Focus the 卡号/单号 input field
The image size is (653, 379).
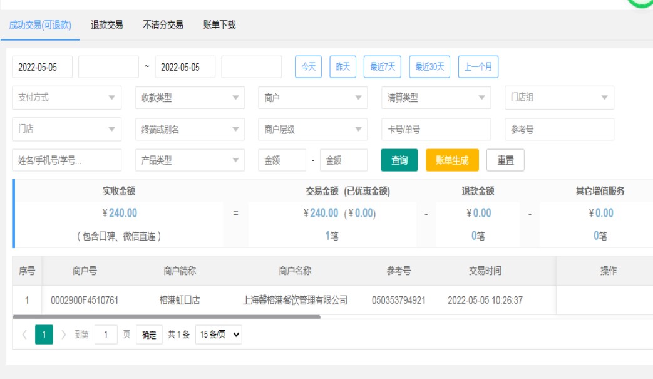436,130
